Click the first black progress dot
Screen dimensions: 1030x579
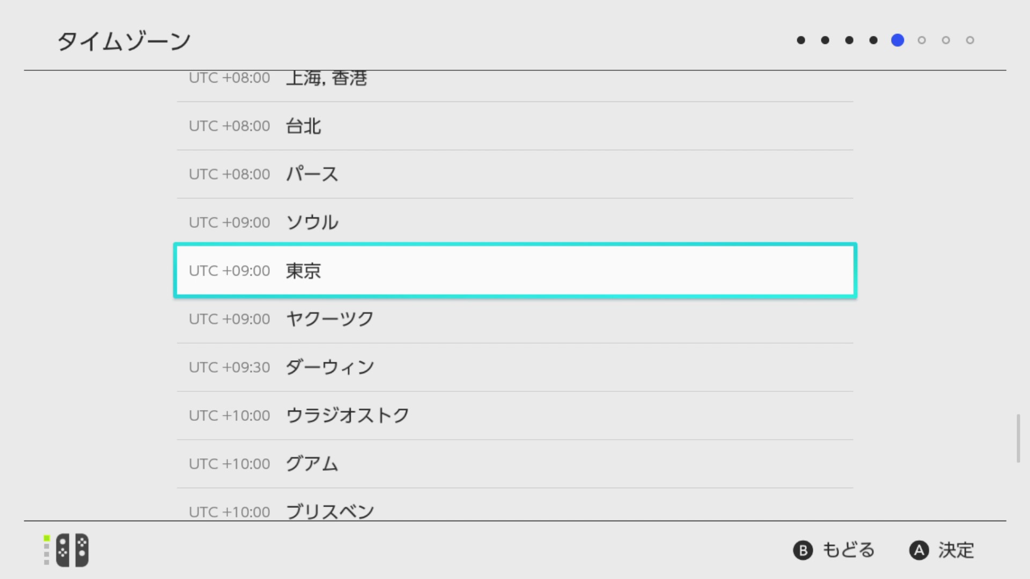point(801,40)
